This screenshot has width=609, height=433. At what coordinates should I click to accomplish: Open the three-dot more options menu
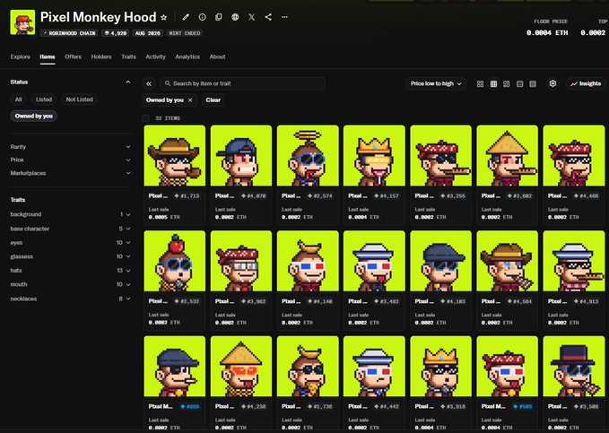(284, 17)
